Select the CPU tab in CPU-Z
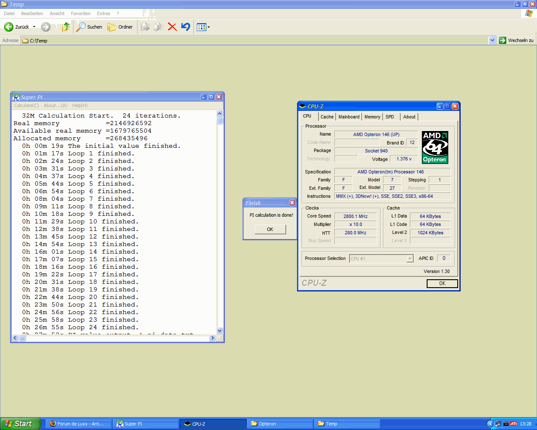The height and width of the screenshot is (430, 537). pos(308,116)
